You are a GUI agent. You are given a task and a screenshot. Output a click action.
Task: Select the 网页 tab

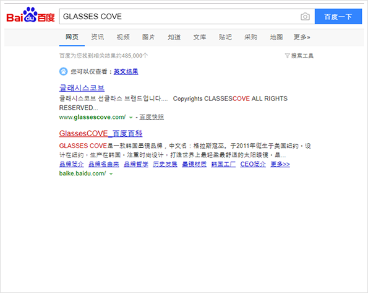tap(72, 37)
